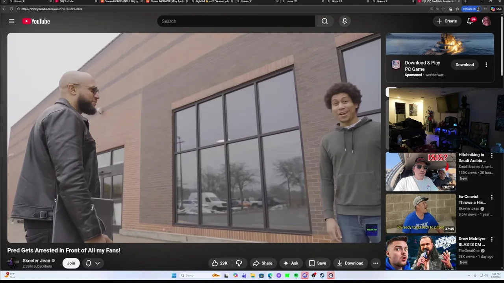Open options for Drew McIntyre BLASTS video
The height and width of the screenshot is (283, 504).
[x=492, y=239]
